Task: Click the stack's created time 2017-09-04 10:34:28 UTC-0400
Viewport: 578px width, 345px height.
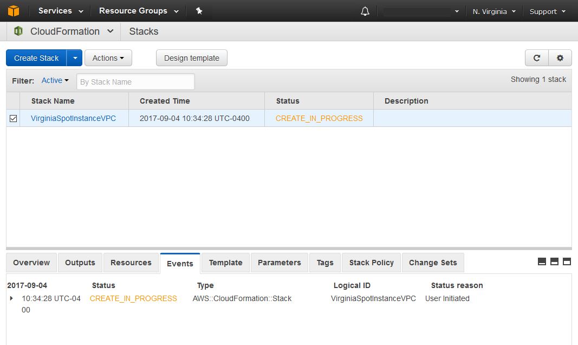Action: pos(194,118)
